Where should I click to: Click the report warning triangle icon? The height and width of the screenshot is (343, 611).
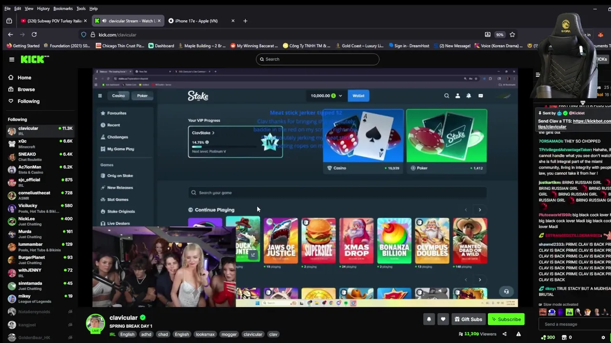click(518, 334)
